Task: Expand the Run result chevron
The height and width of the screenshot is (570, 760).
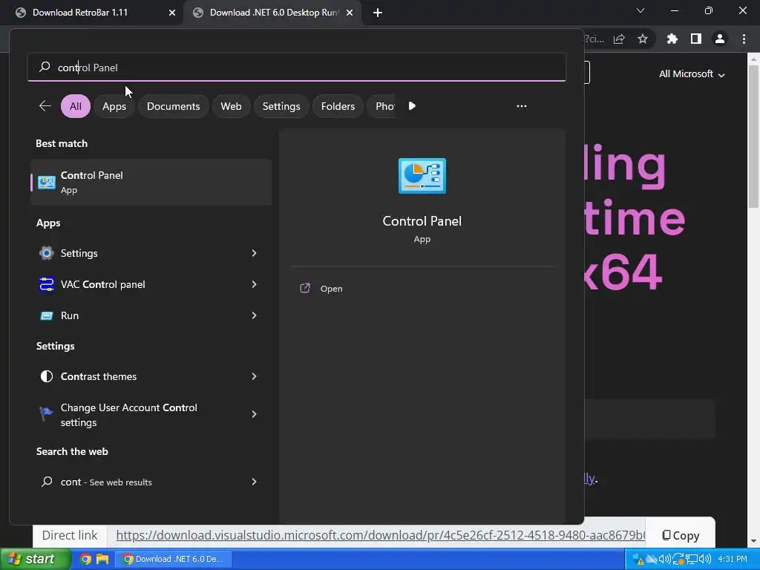Action: [254, 315]
